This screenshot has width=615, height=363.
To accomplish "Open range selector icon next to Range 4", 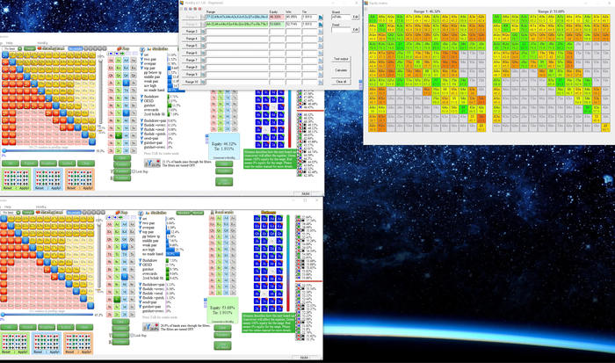I will tap(203, 39).
